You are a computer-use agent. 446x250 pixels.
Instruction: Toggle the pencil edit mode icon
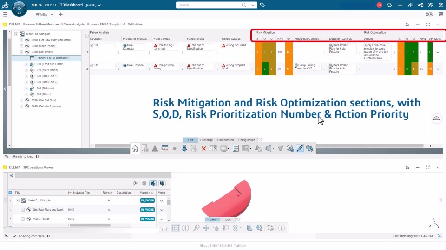(300, 149)
